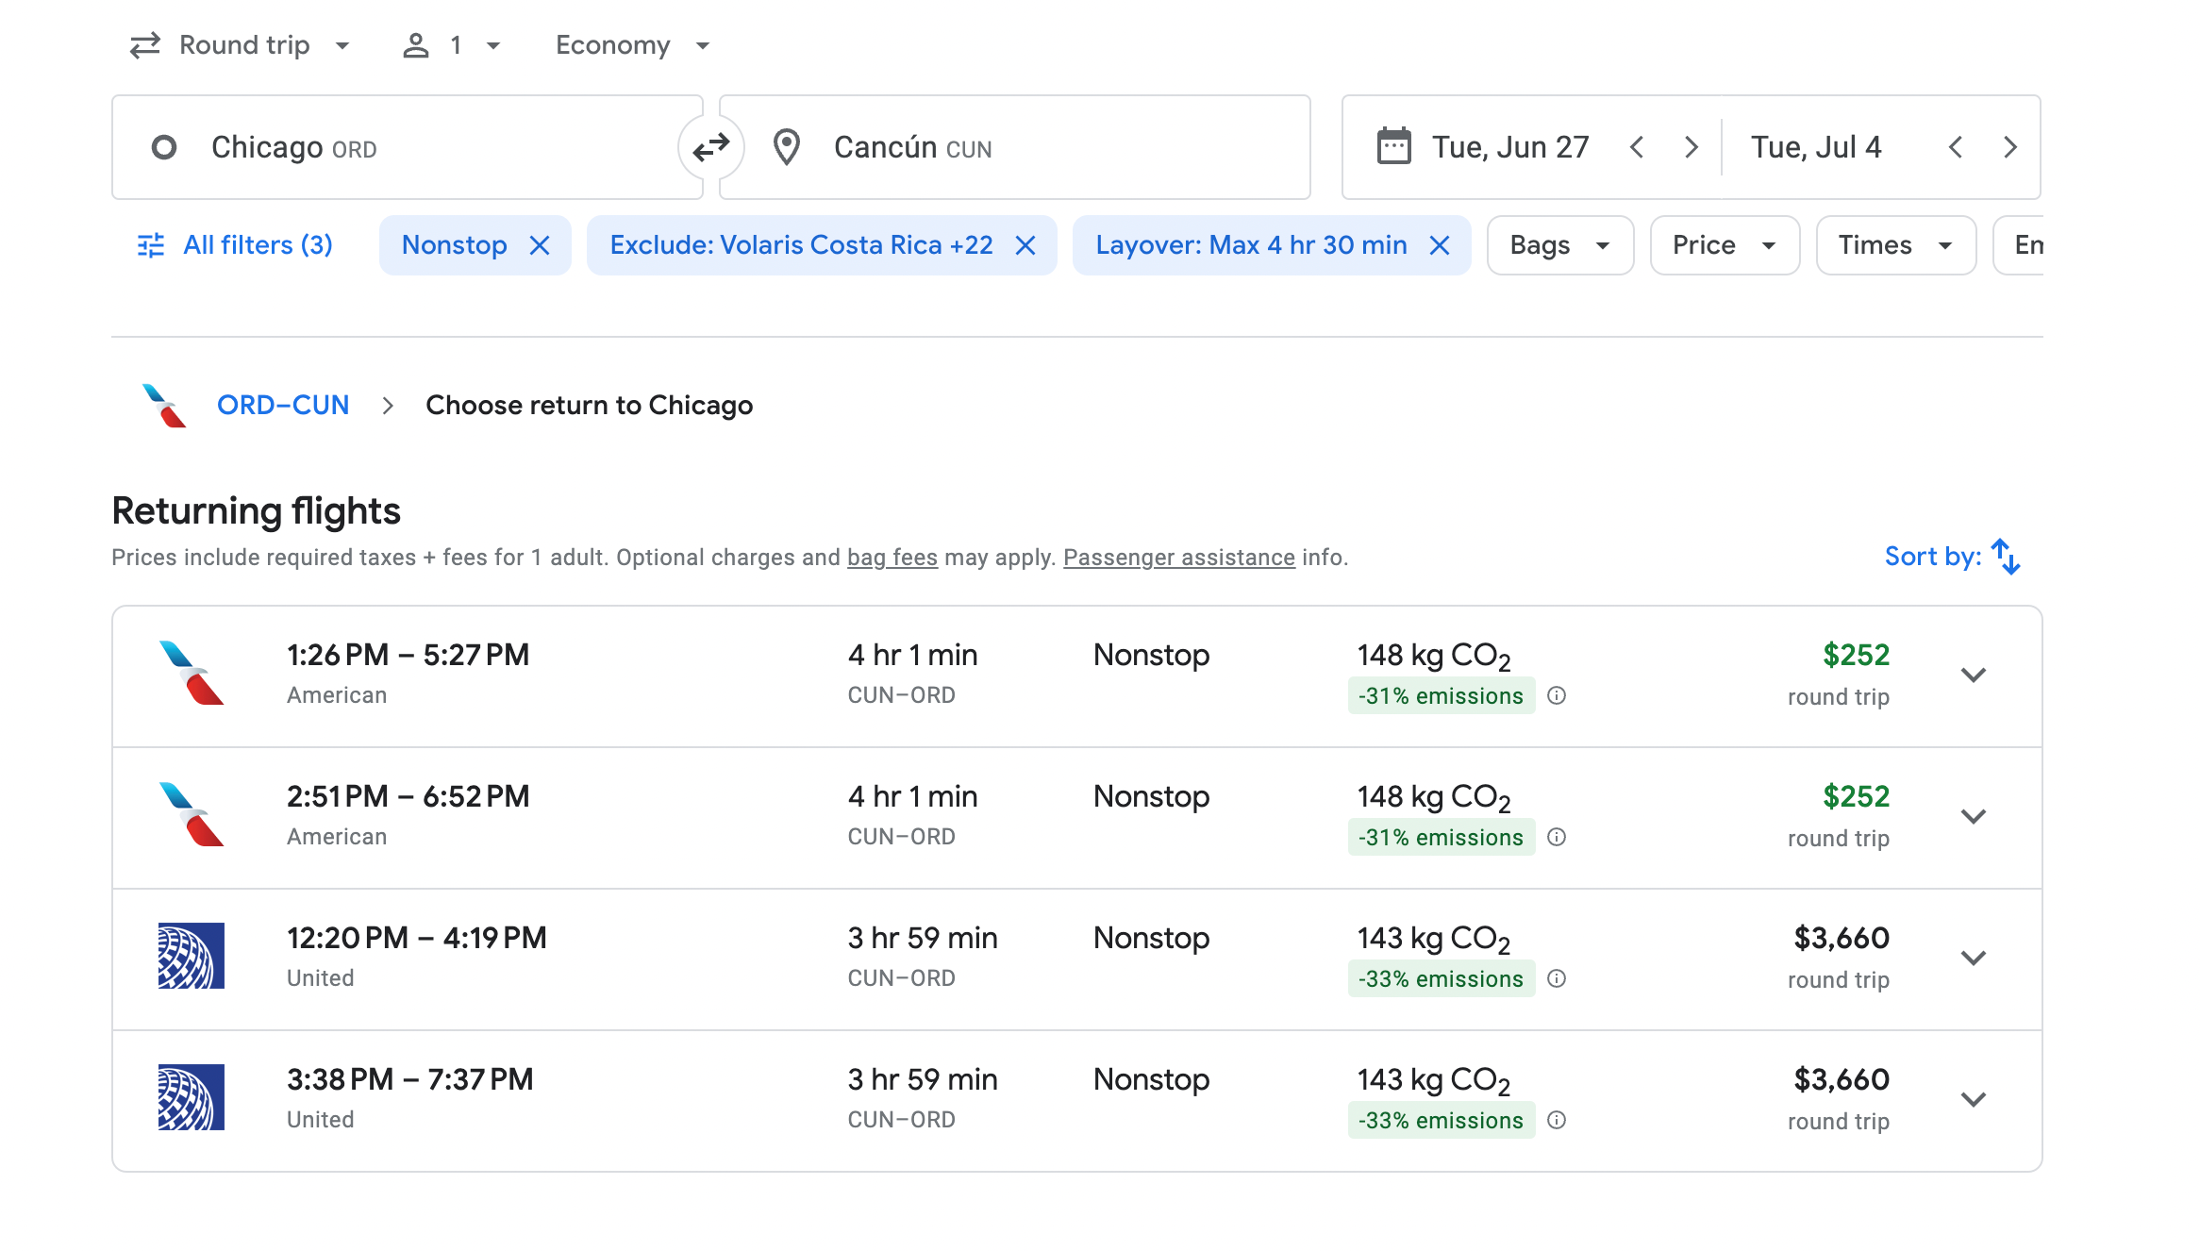Screen dimensions: 2200x1251
Task: Advance return date after Jul 4
Action: (x=2009, y=147)
